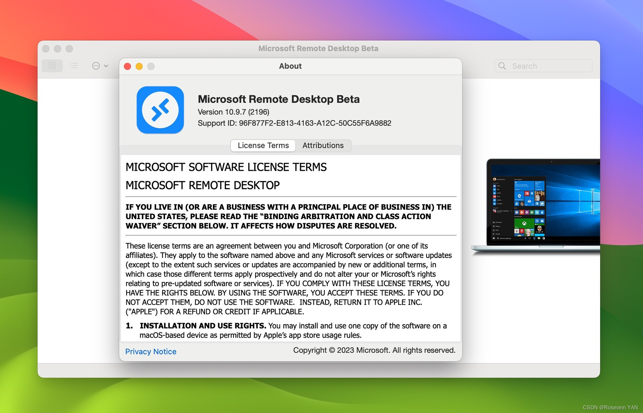The width and height of the screenshot is (643, 413).
Task: Click the About window title
Action: point(290,66)
